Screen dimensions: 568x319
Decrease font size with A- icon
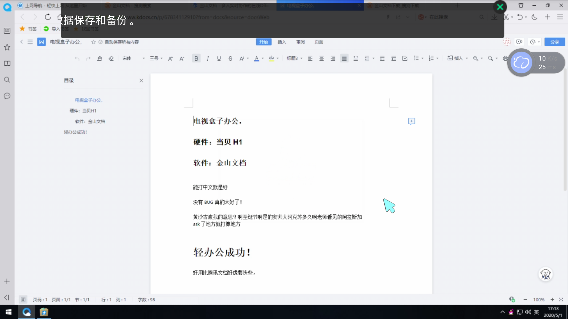(182, 58)
